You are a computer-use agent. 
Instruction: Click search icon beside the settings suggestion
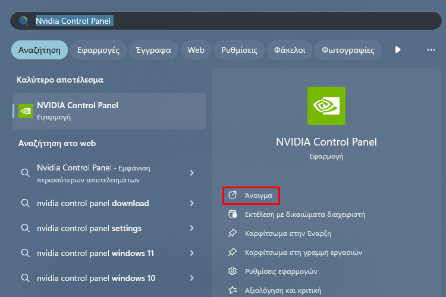(x=26, y=228)
